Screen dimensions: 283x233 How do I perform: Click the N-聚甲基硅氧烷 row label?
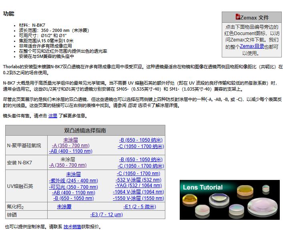[x=24, y=145]
